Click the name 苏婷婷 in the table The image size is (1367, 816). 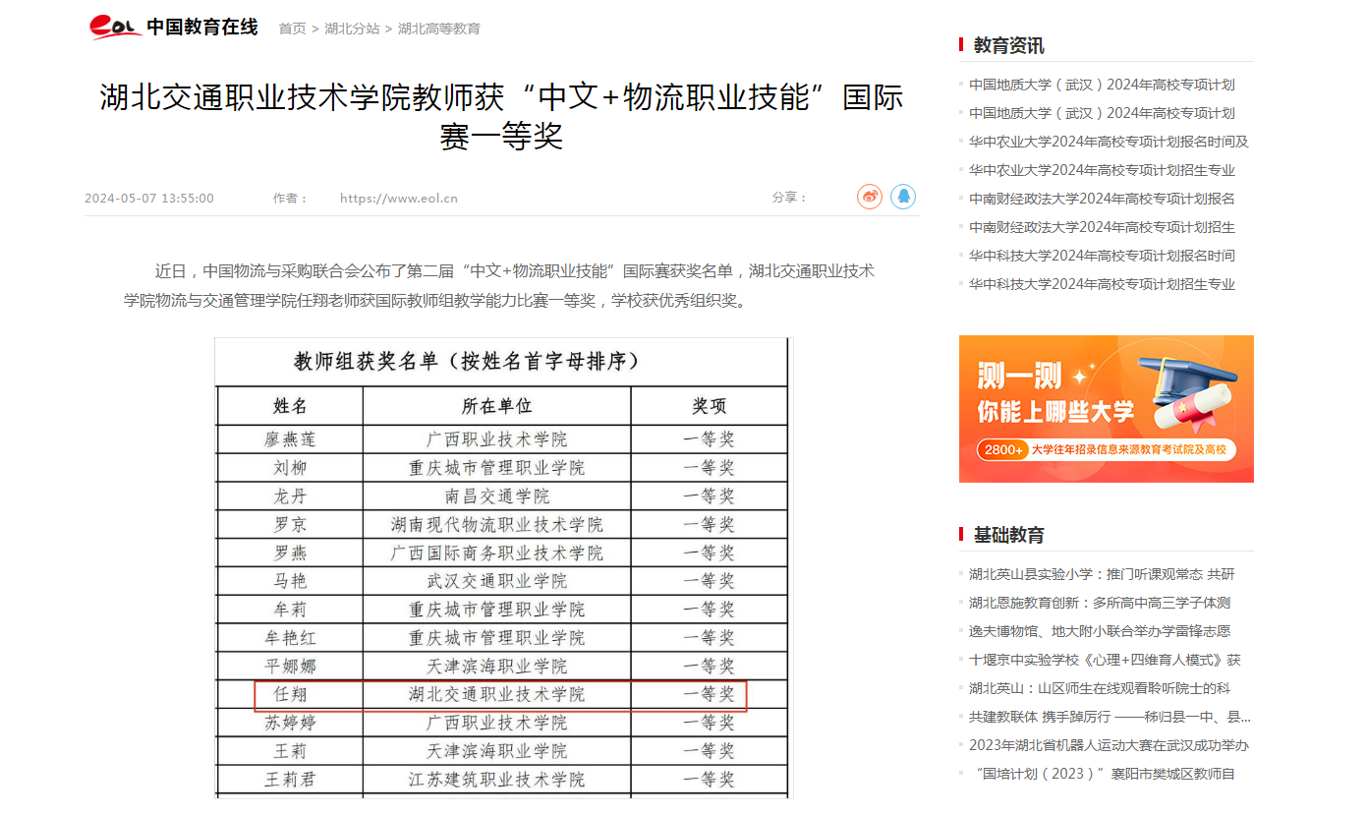290,724
